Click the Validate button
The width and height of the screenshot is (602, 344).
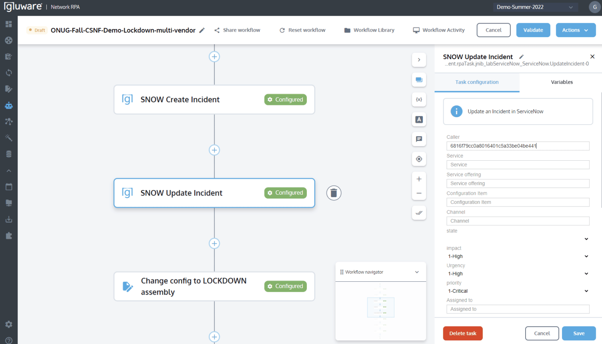click(533, 30)
